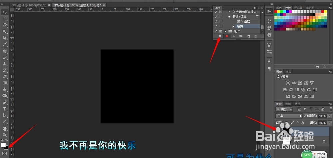Open the fill 填充 slider dropdown in Layers
This screenshot has width=333, height=158.
click(329, 123)
